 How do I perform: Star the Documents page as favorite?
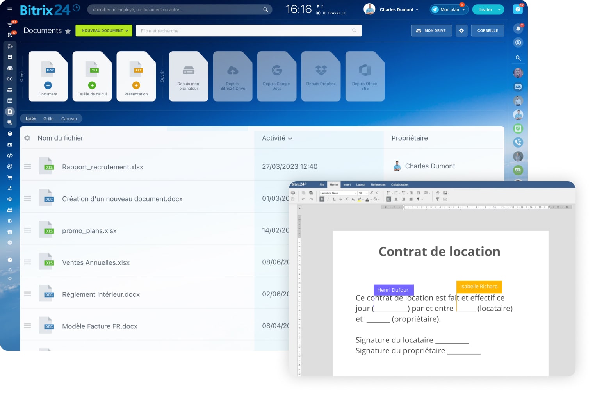click(68, 31)
